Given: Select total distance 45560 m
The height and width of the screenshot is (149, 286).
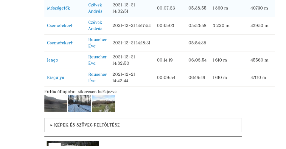Looking at the screenshot, I should pyautogui.click(x=259, y=60).
